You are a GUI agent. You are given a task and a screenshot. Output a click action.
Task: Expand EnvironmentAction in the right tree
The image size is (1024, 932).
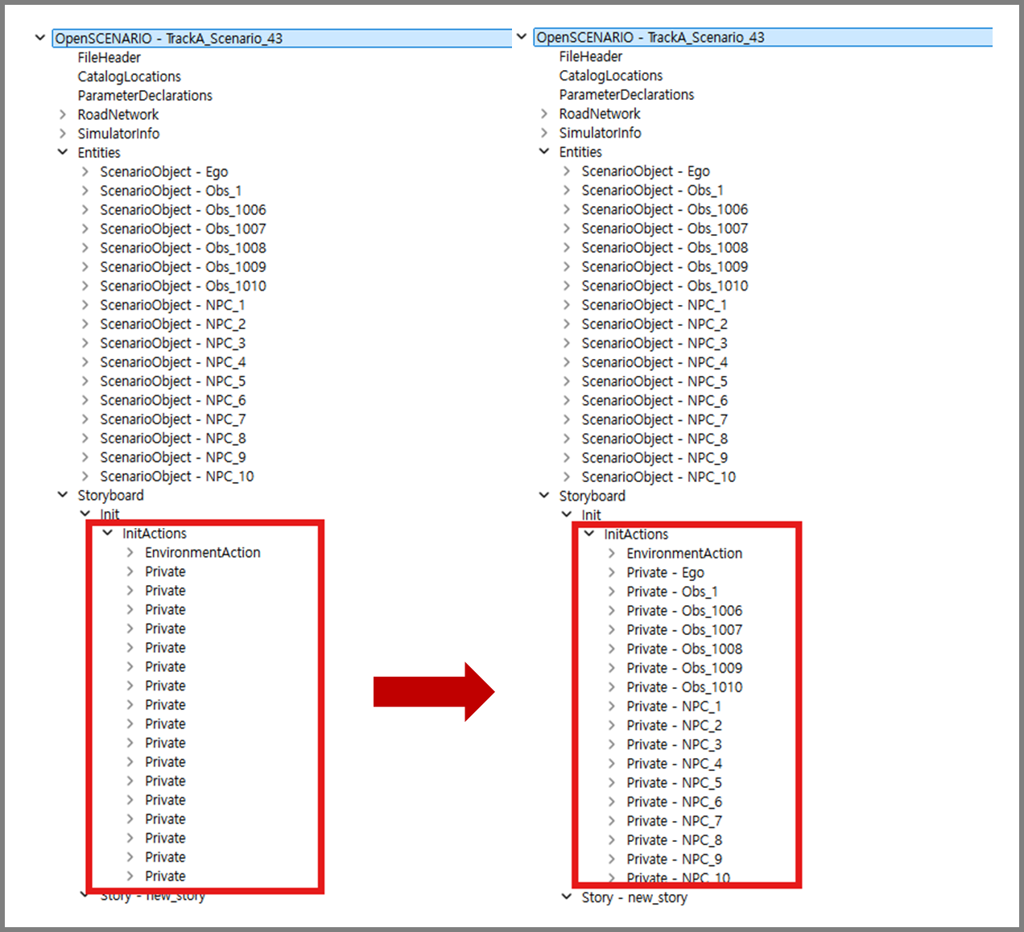pyautogui.click(x=612, y=553)
